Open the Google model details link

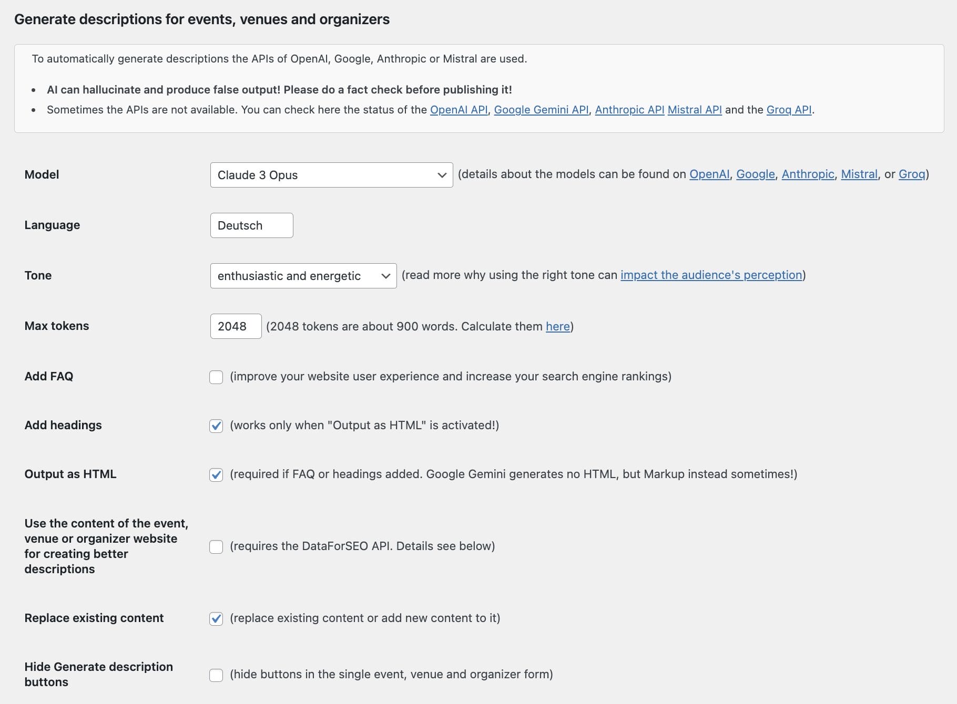(755, 174)
